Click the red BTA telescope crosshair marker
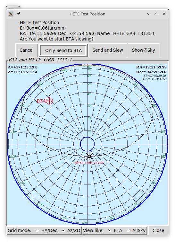 (x=49, y=101)
